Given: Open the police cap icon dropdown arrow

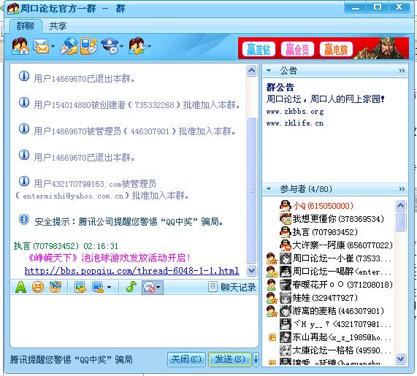Looking at the screenshot, I should (x=121, y=47).
